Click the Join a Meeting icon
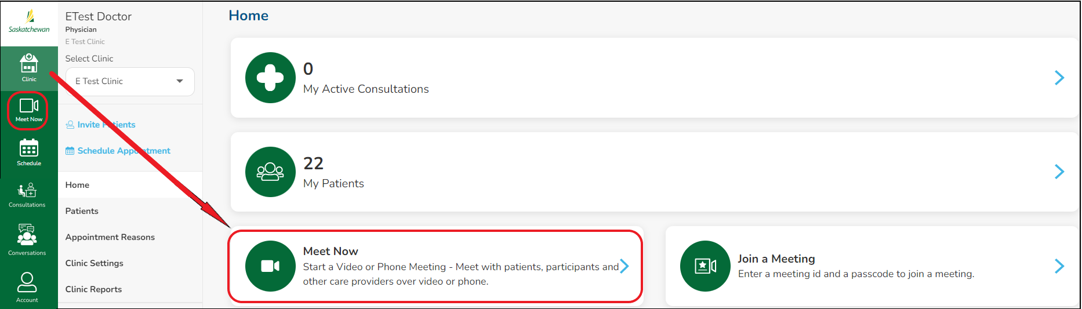 (705, 266)
